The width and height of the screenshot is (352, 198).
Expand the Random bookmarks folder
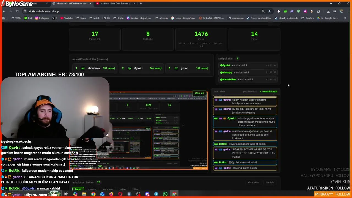pyautogui.click(x=307, y=18)
